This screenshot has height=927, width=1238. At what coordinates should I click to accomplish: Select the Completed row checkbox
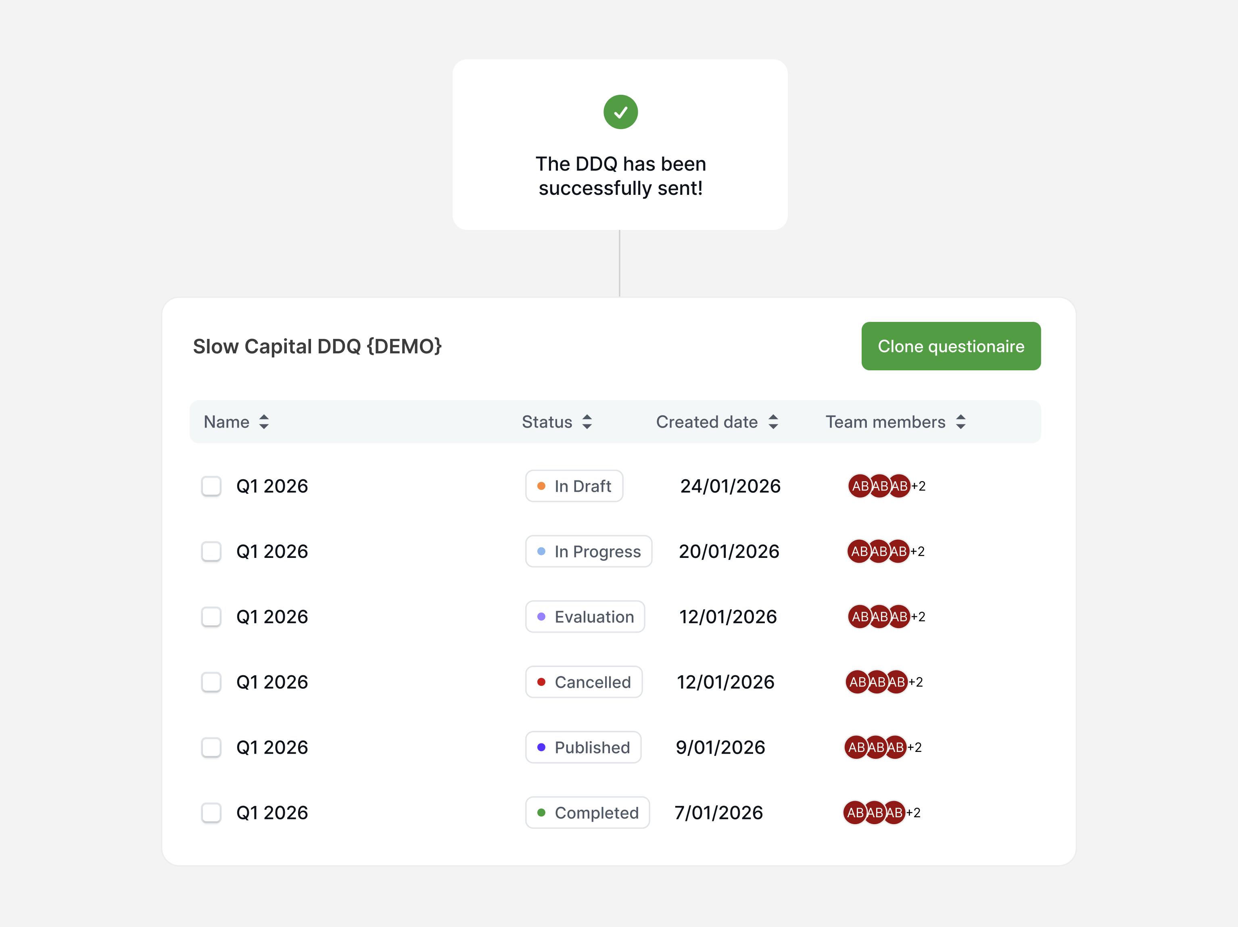tap(211, 812)
